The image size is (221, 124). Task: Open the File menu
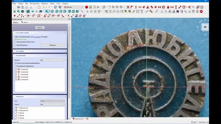pyautogui.click(x=15, y=4)
